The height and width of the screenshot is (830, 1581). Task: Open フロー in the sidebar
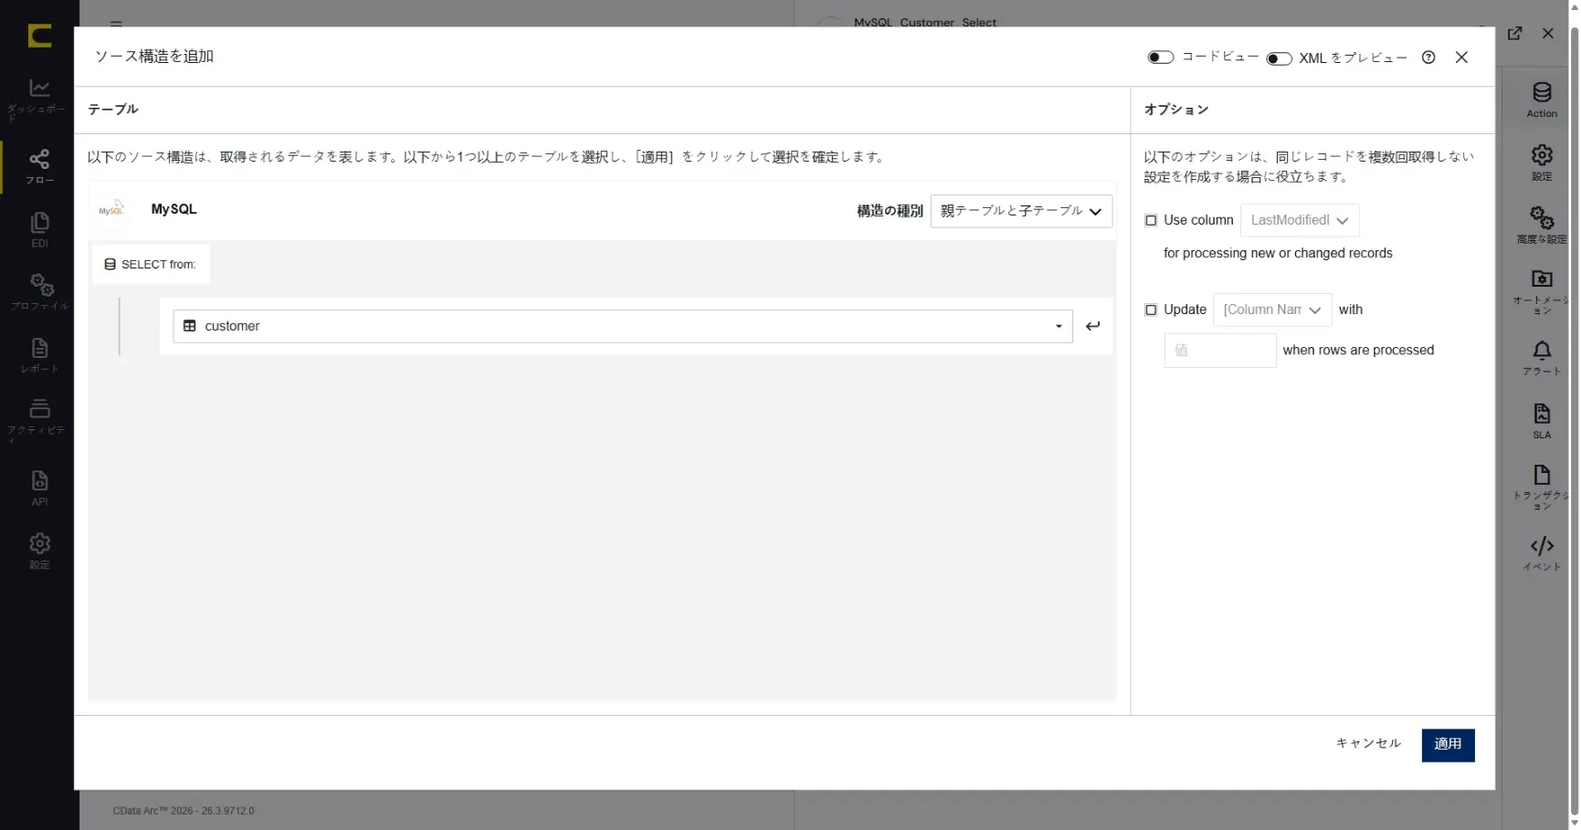point(39,167)
